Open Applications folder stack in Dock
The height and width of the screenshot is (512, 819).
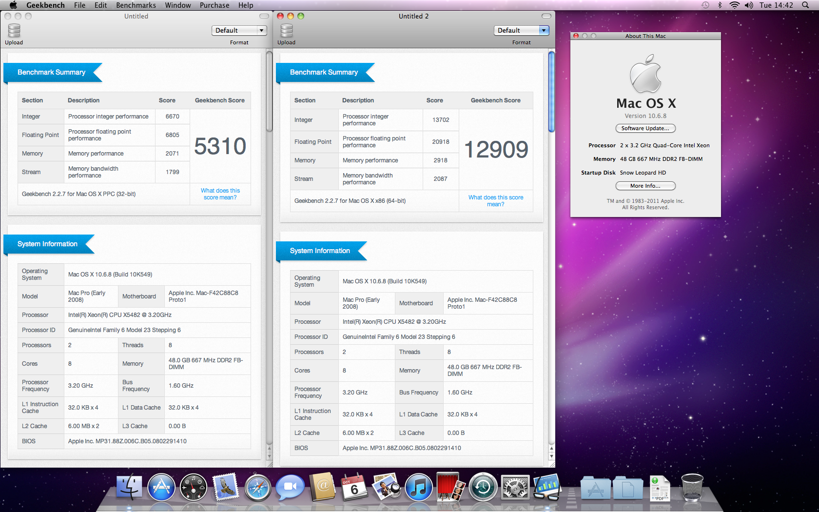coord(595,489)
